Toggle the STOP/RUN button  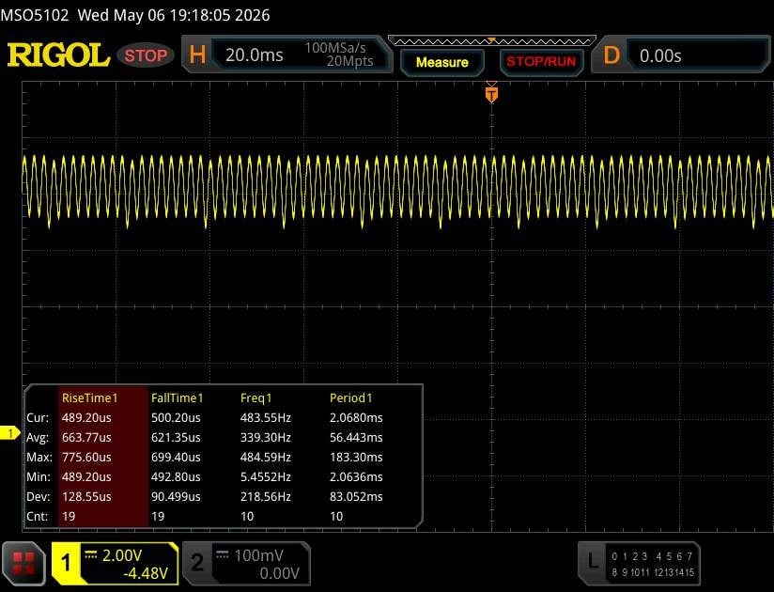[x=541, y=62]
